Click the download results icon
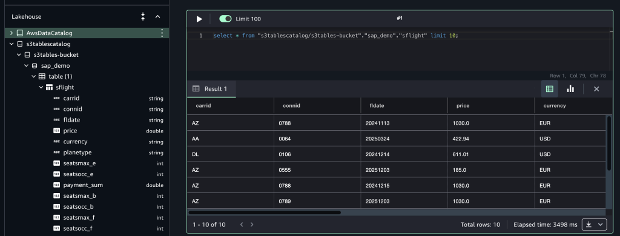The height and width of the screenshot is (236, 620). coord(589,225)
